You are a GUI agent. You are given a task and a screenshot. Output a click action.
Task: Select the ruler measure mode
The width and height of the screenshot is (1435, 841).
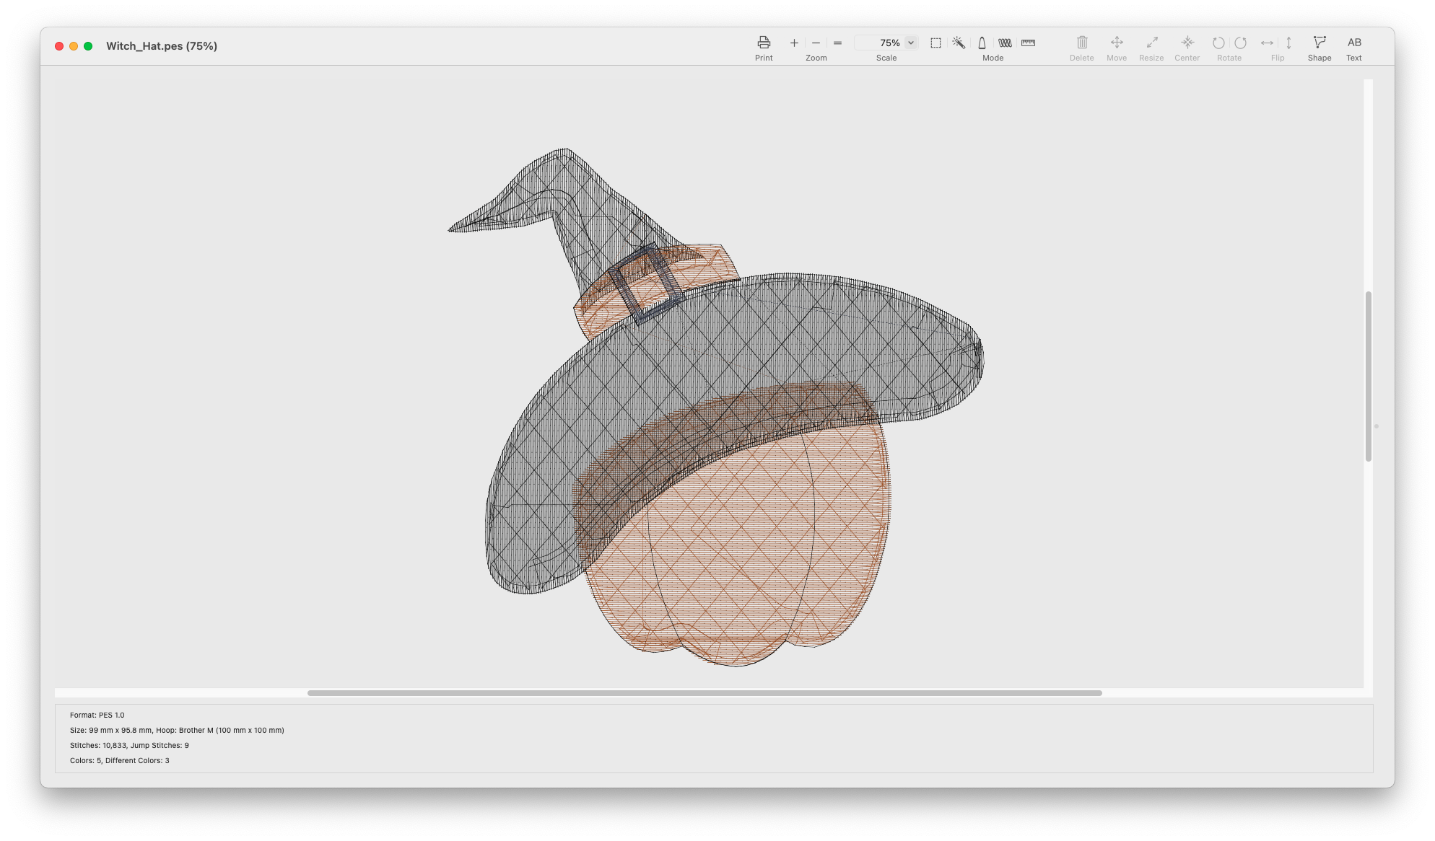[1029, 43]
